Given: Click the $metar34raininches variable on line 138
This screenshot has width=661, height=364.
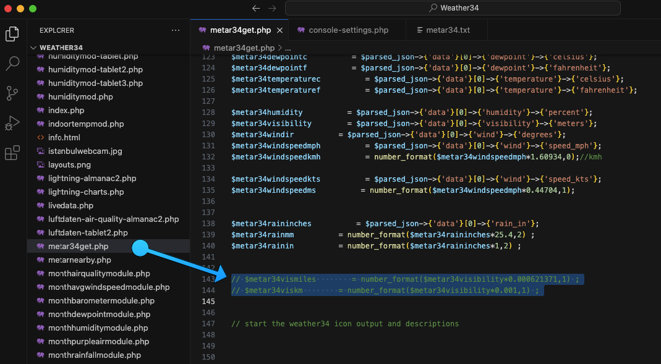Looking at the screenshot, I should point(271,224).
